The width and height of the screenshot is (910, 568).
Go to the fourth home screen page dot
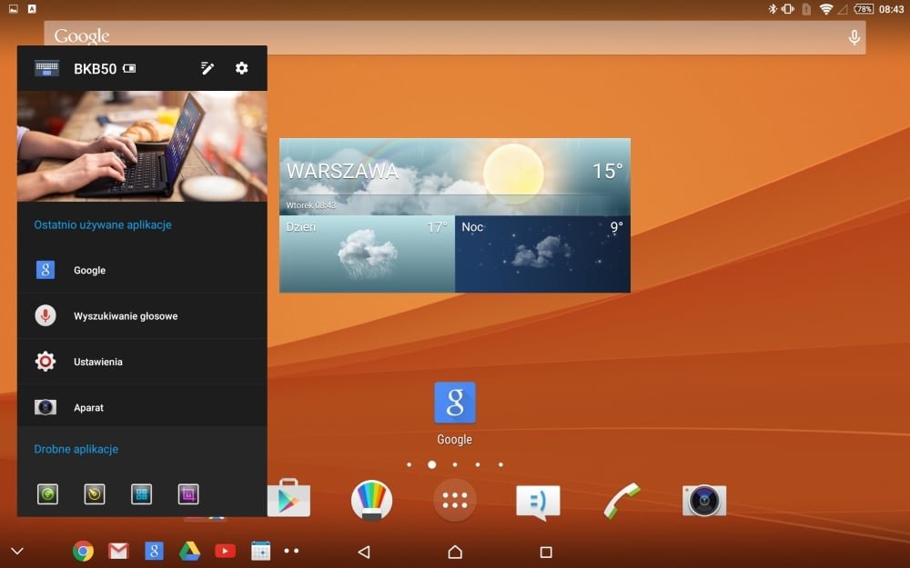pos(478,464)
